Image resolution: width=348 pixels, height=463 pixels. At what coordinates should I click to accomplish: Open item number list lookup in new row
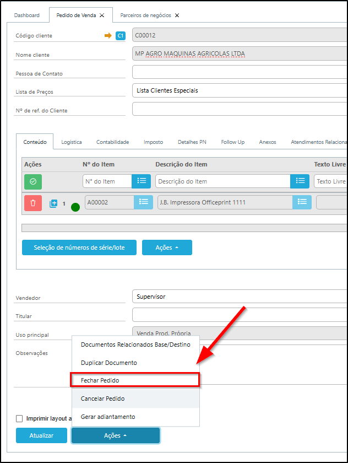click(141, 181)
